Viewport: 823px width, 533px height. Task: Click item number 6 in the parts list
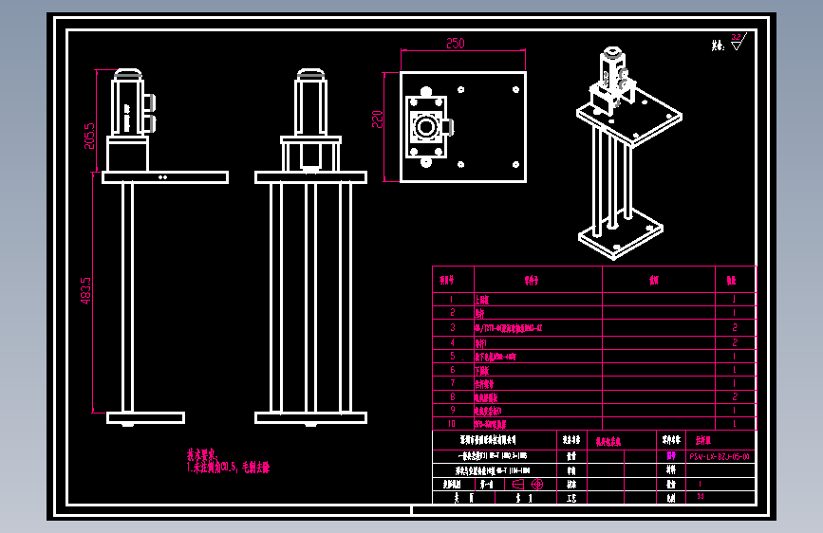coord(453,369)
